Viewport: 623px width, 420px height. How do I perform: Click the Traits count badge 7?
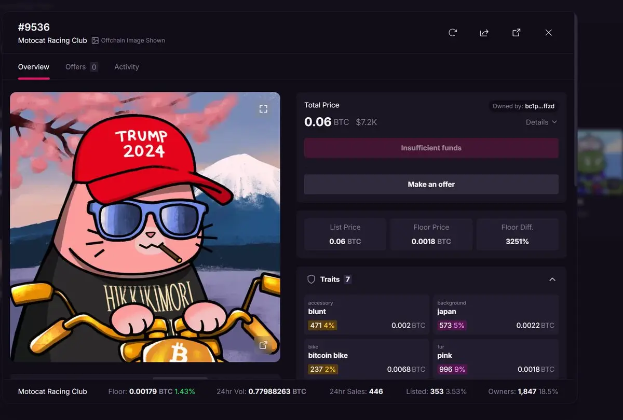tap(348, 279)
